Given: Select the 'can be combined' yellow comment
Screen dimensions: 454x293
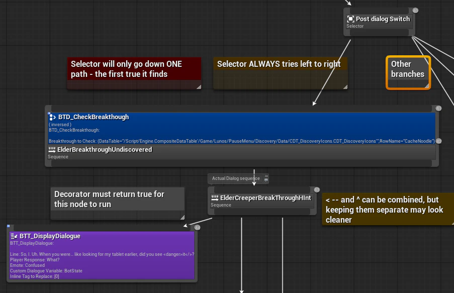Looking at the screenshot, I should (x=388, y=210).
